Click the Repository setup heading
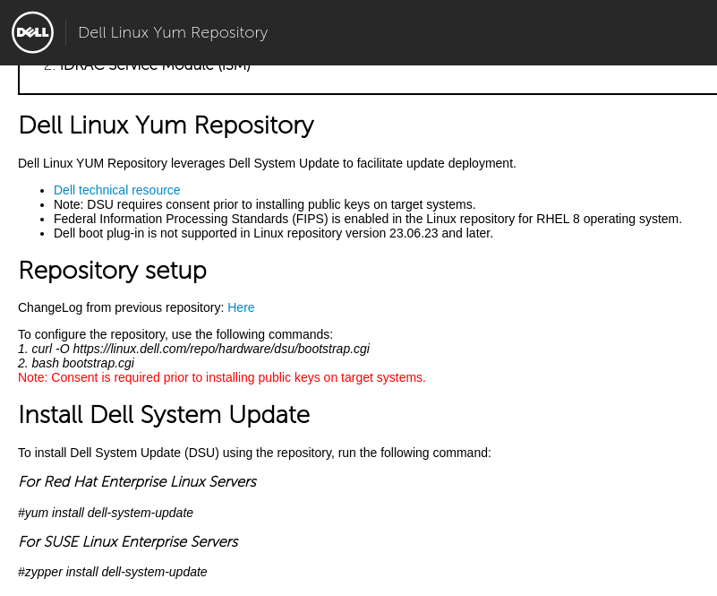 point(113,270)
